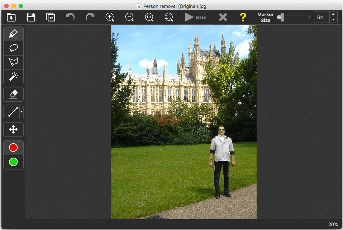Choose the red marker color

click(x=13, y=148)
